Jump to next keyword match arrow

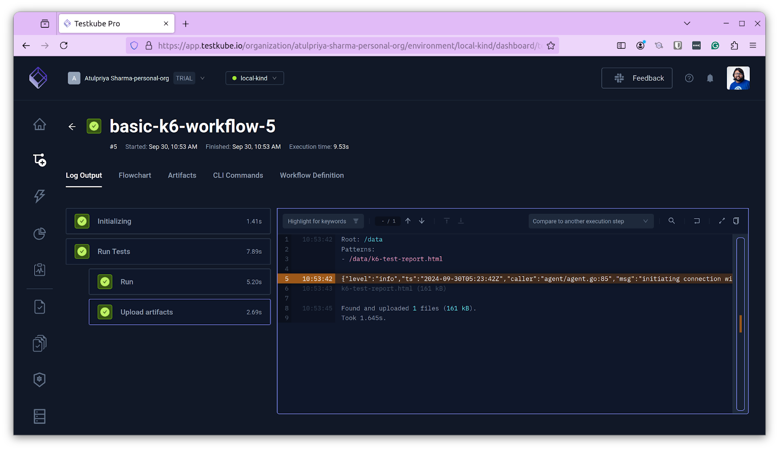click(x=422, y=221)
